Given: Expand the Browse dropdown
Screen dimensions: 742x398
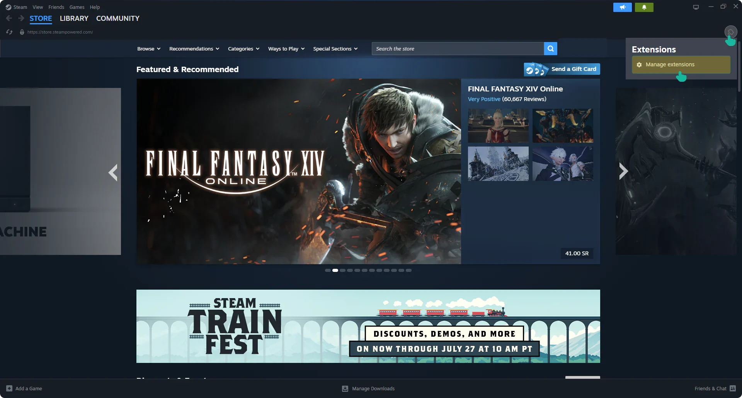Looking at the screenshot, I should 149,49.
